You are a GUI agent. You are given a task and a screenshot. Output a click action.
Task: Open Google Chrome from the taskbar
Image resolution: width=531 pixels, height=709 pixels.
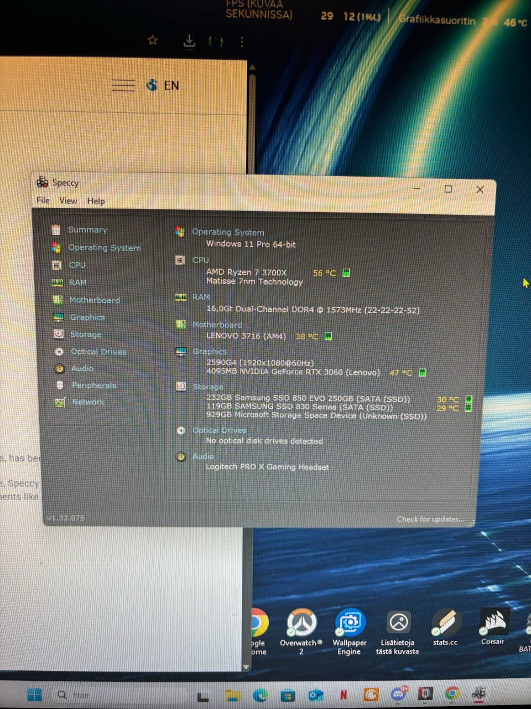click(452, 693)
